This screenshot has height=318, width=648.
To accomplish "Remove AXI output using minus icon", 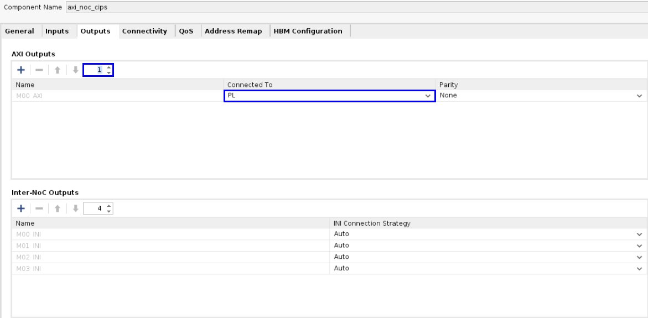I will click(x=39, y=70).
